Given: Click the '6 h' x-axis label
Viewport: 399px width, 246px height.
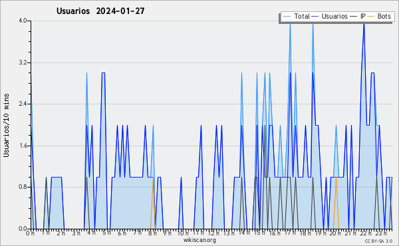Looking at the screenshot, I should point(122,233).
